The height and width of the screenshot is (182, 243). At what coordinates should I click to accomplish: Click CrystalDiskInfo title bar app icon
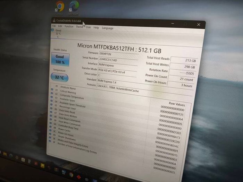click(54, 20)
